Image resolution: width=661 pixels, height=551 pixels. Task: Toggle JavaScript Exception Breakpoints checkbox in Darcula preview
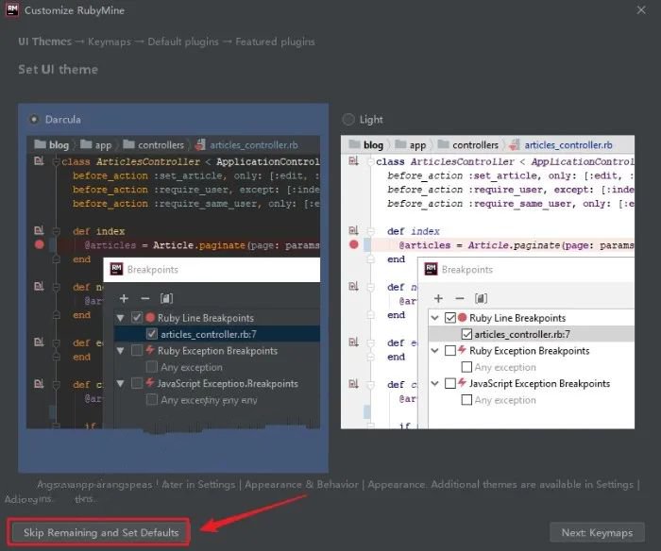click(137, 383)
